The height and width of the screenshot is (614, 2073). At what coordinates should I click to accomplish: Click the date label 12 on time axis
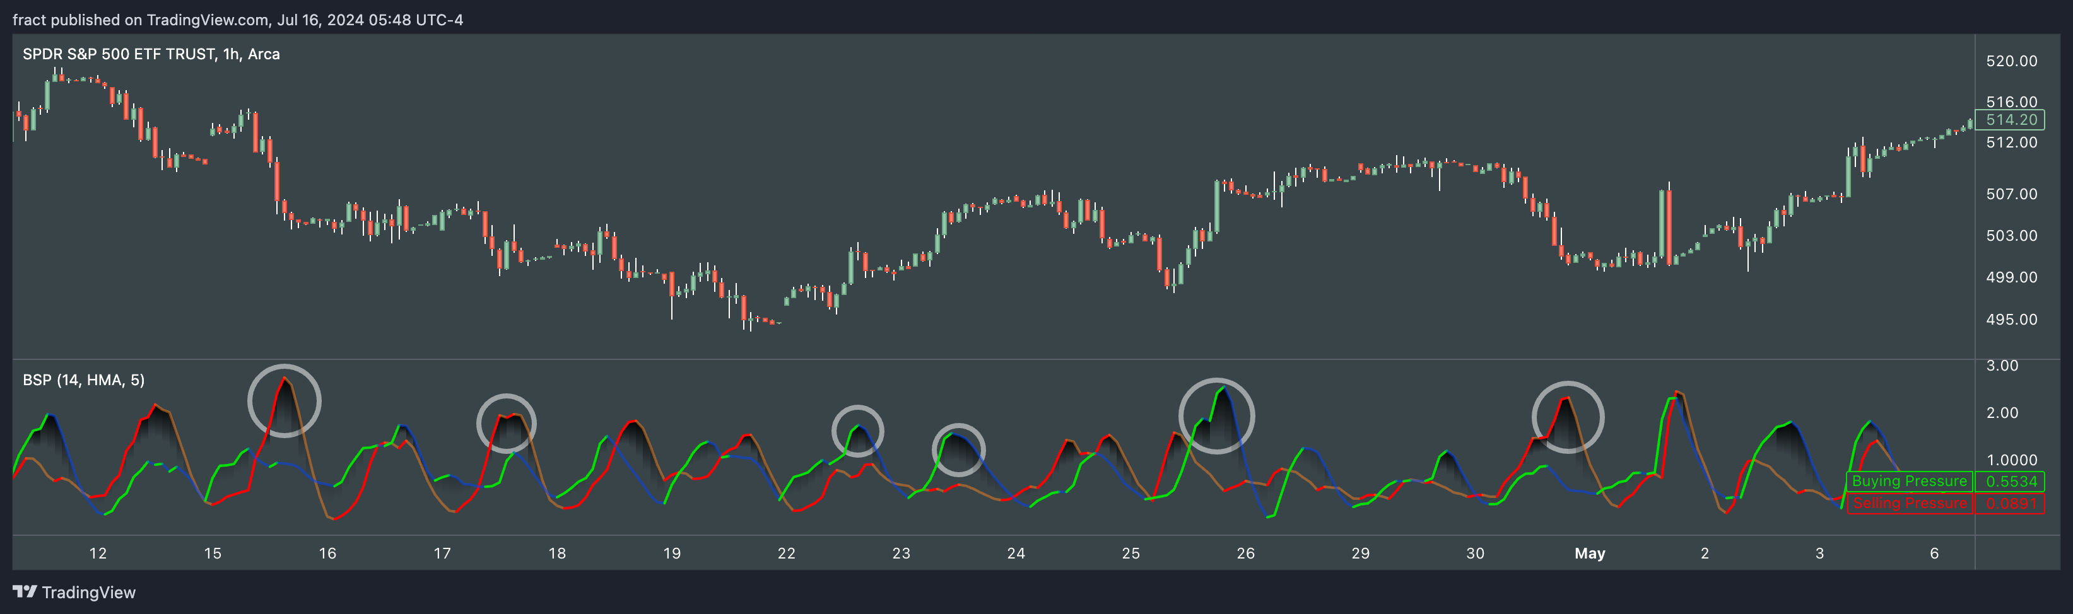97,553
